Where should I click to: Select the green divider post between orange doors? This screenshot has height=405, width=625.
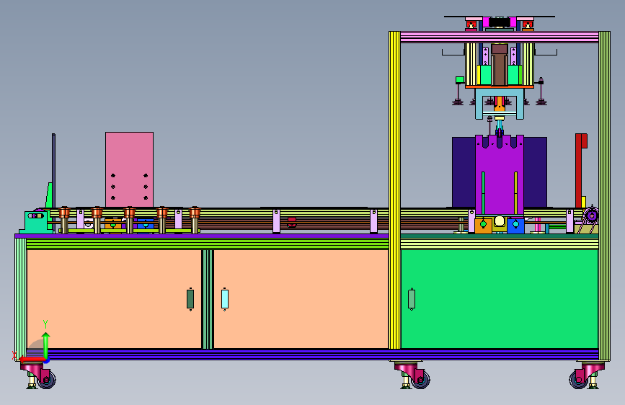(x=208, y=299)
